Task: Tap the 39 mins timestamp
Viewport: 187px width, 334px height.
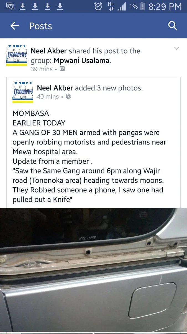Action: (x=42, y=69)
